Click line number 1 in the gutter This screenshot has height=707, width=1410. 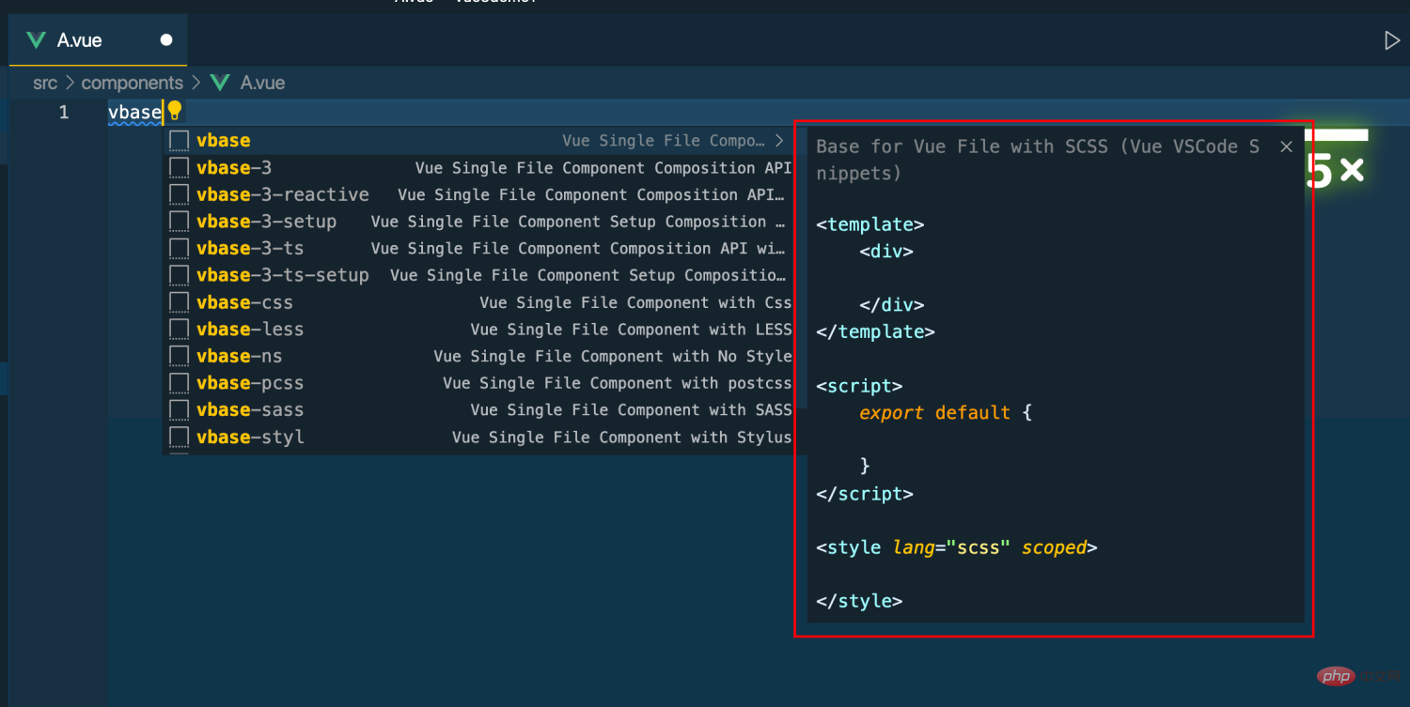63,112
